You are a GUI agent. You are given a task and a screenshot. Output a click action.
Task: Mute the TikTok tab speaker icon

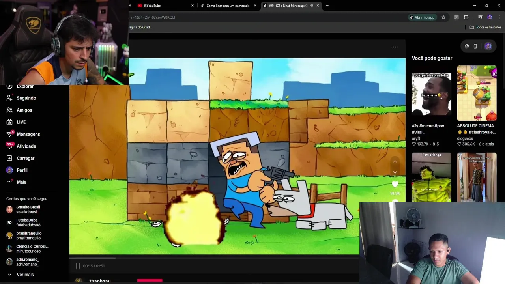pyautogui.click(x=311, y=6)
